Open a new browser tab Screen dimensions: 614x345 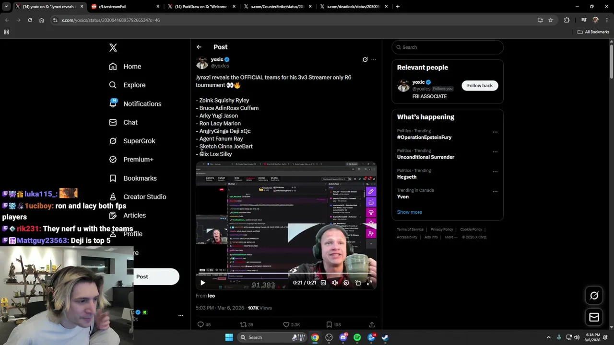[398, 7]
